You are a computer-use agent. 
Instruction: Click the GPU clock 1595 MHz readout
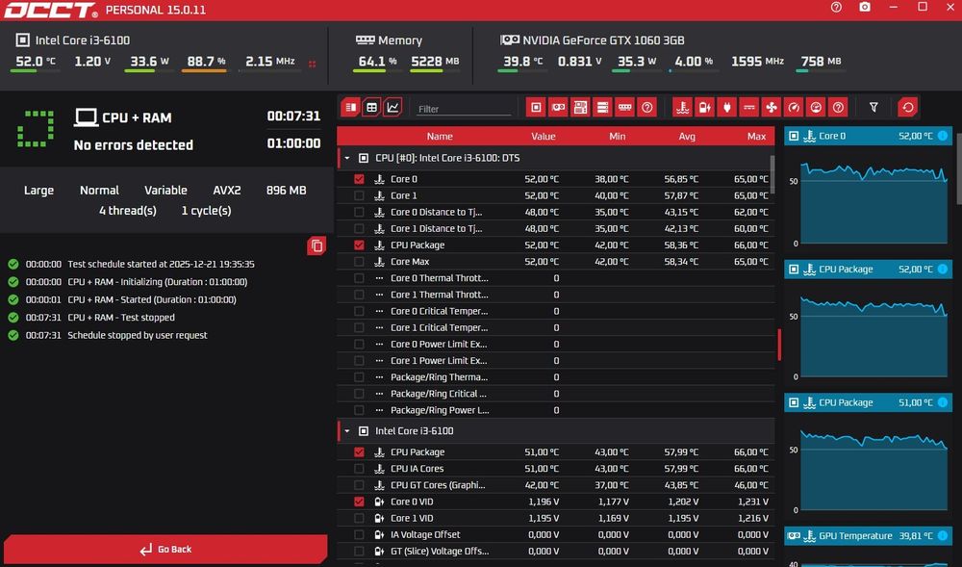point(757,62)
